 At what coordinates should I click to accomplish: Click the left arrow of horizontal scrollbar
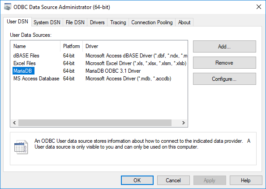(x=14, y=123)
